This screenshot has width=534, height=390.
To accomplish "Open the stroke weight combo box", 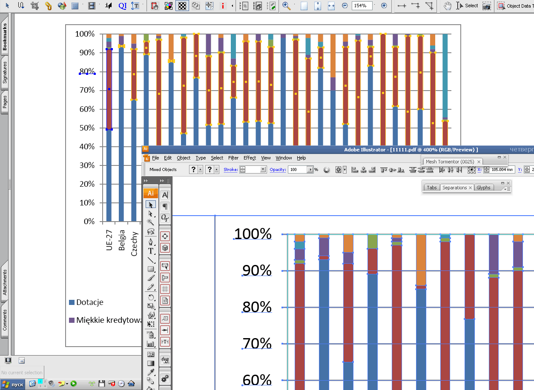I will pos(253,169).
